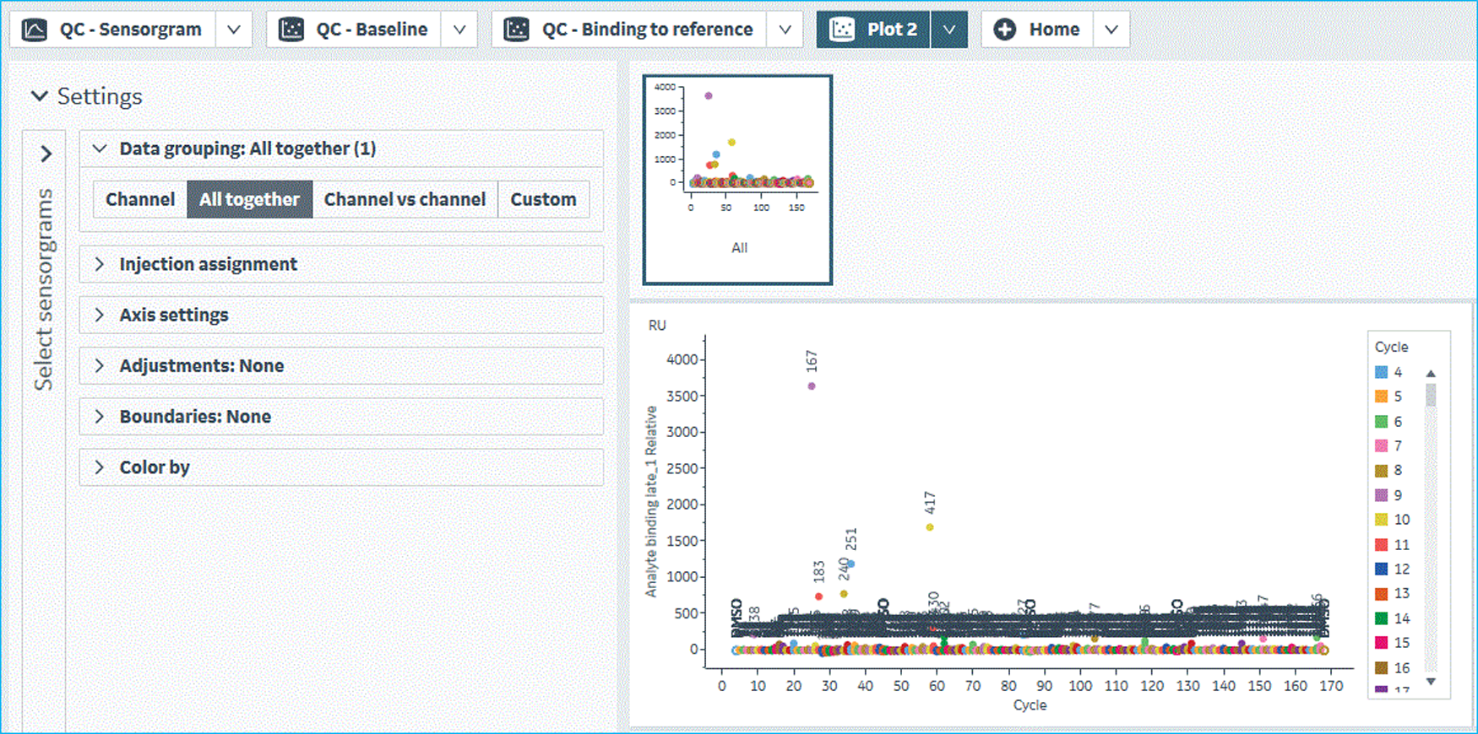Select the All plot thumbnail
This screenshot has width=1478, height=734.
click(737, 180)
